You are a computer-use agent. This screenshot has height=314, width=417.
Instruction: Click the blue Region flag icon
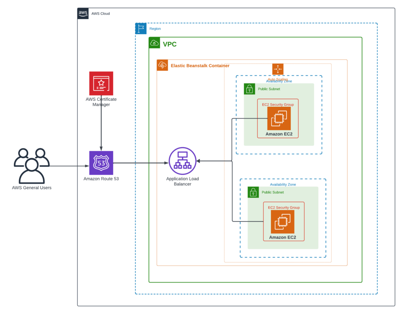(140, 28)
